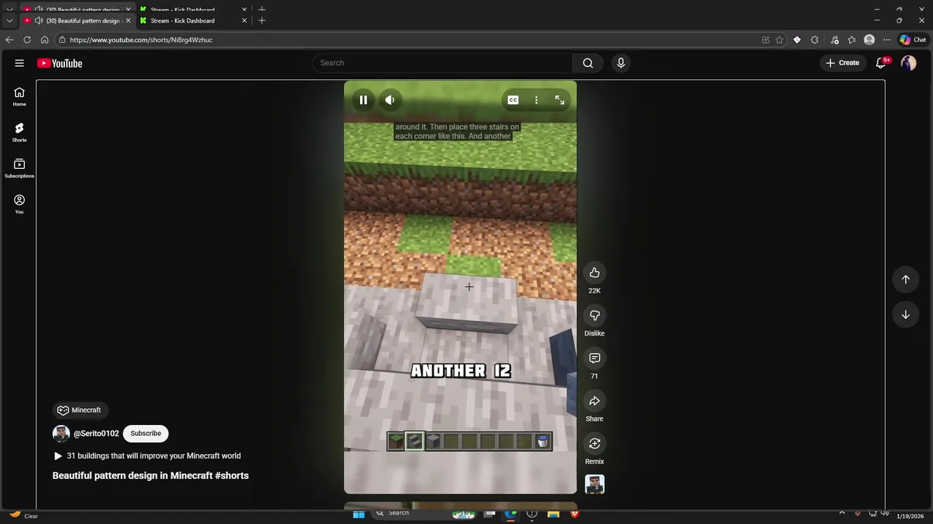This screenshot has height=524, width=933.
Task: Open the @Serito0102 channel
Action: [x=96, y=434]
